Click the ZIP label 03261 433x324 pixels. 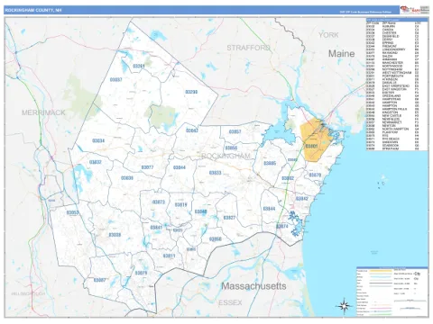tap(139, 66)
